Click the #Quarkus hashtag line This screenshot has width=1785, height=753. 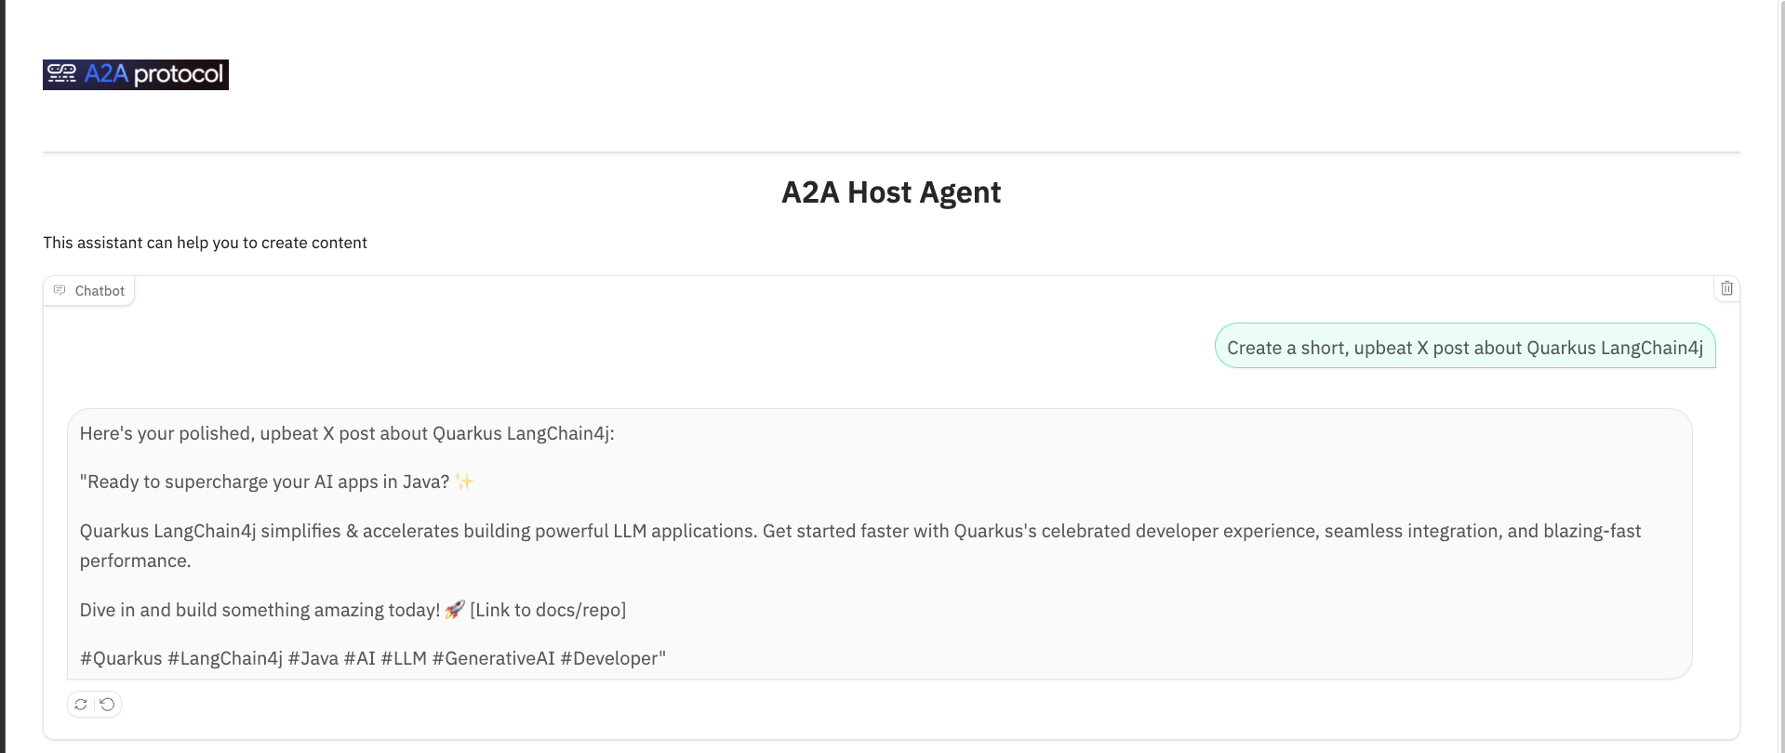[373, 658]
